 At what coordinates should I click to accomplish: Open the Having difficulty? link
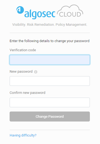23,135
